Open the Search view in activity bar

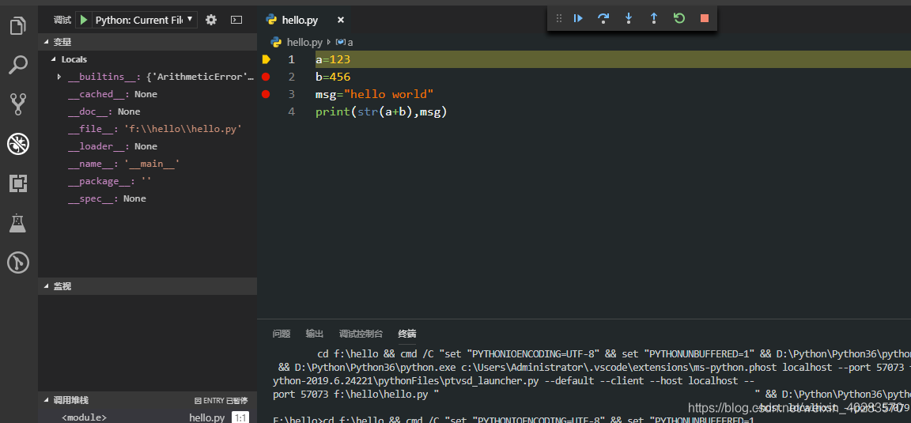click(19, 65)
